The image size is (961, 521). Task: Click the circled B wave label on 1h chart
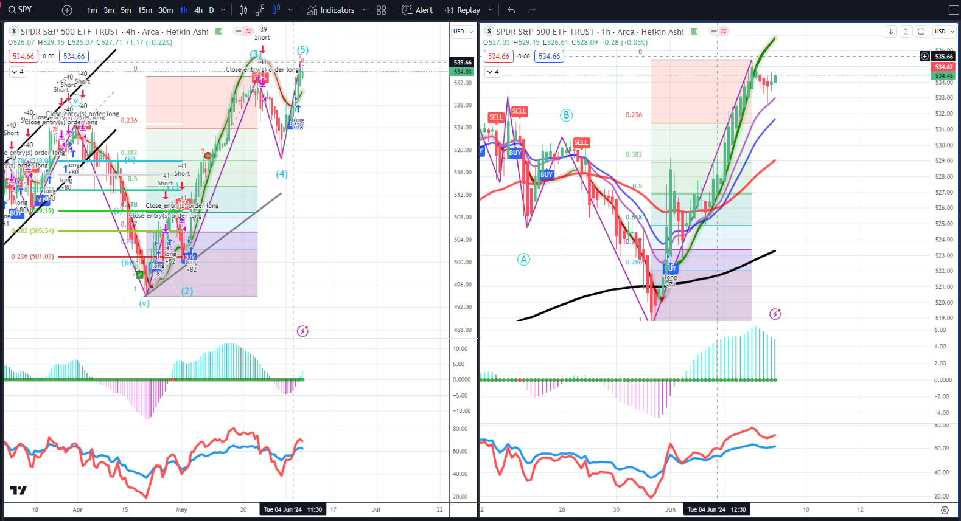pos(566,116)
